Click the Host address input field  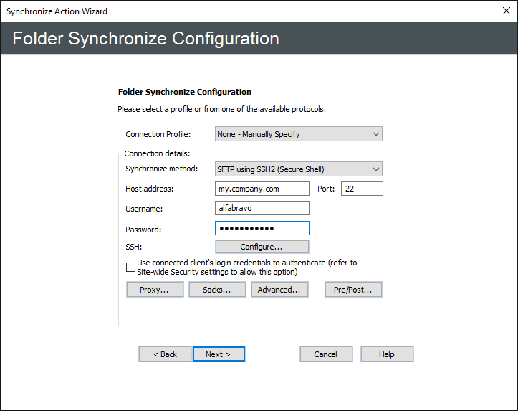(262, 189)
